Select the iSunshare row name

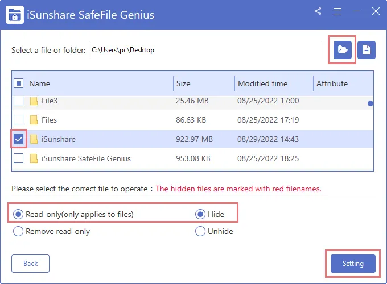pyautogui.click(x=59, y=139)
